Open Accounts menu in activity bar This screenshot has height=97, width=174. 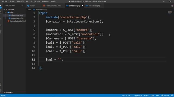click(1, 84)
